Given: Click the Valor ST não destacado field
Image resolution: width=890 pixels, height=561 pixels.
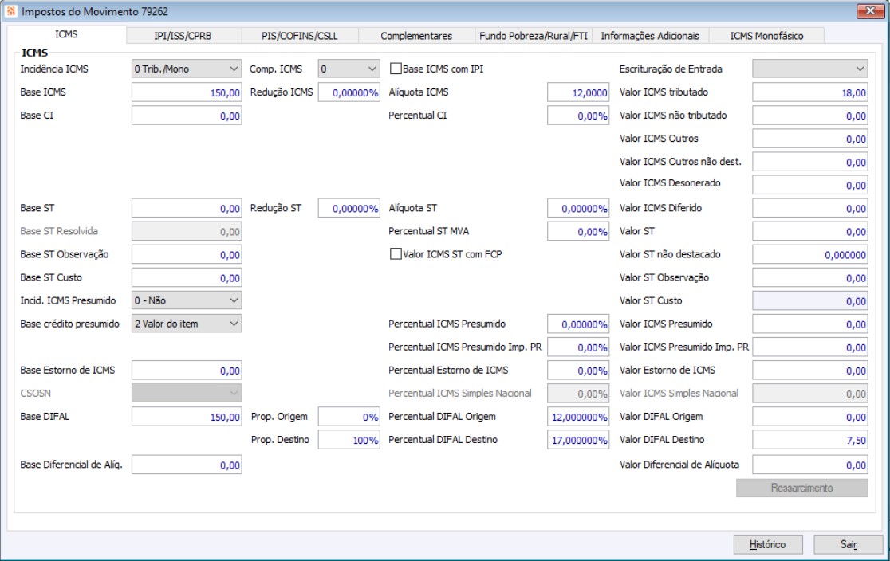Looking at the screenshot, I should (x=810, y=255).
